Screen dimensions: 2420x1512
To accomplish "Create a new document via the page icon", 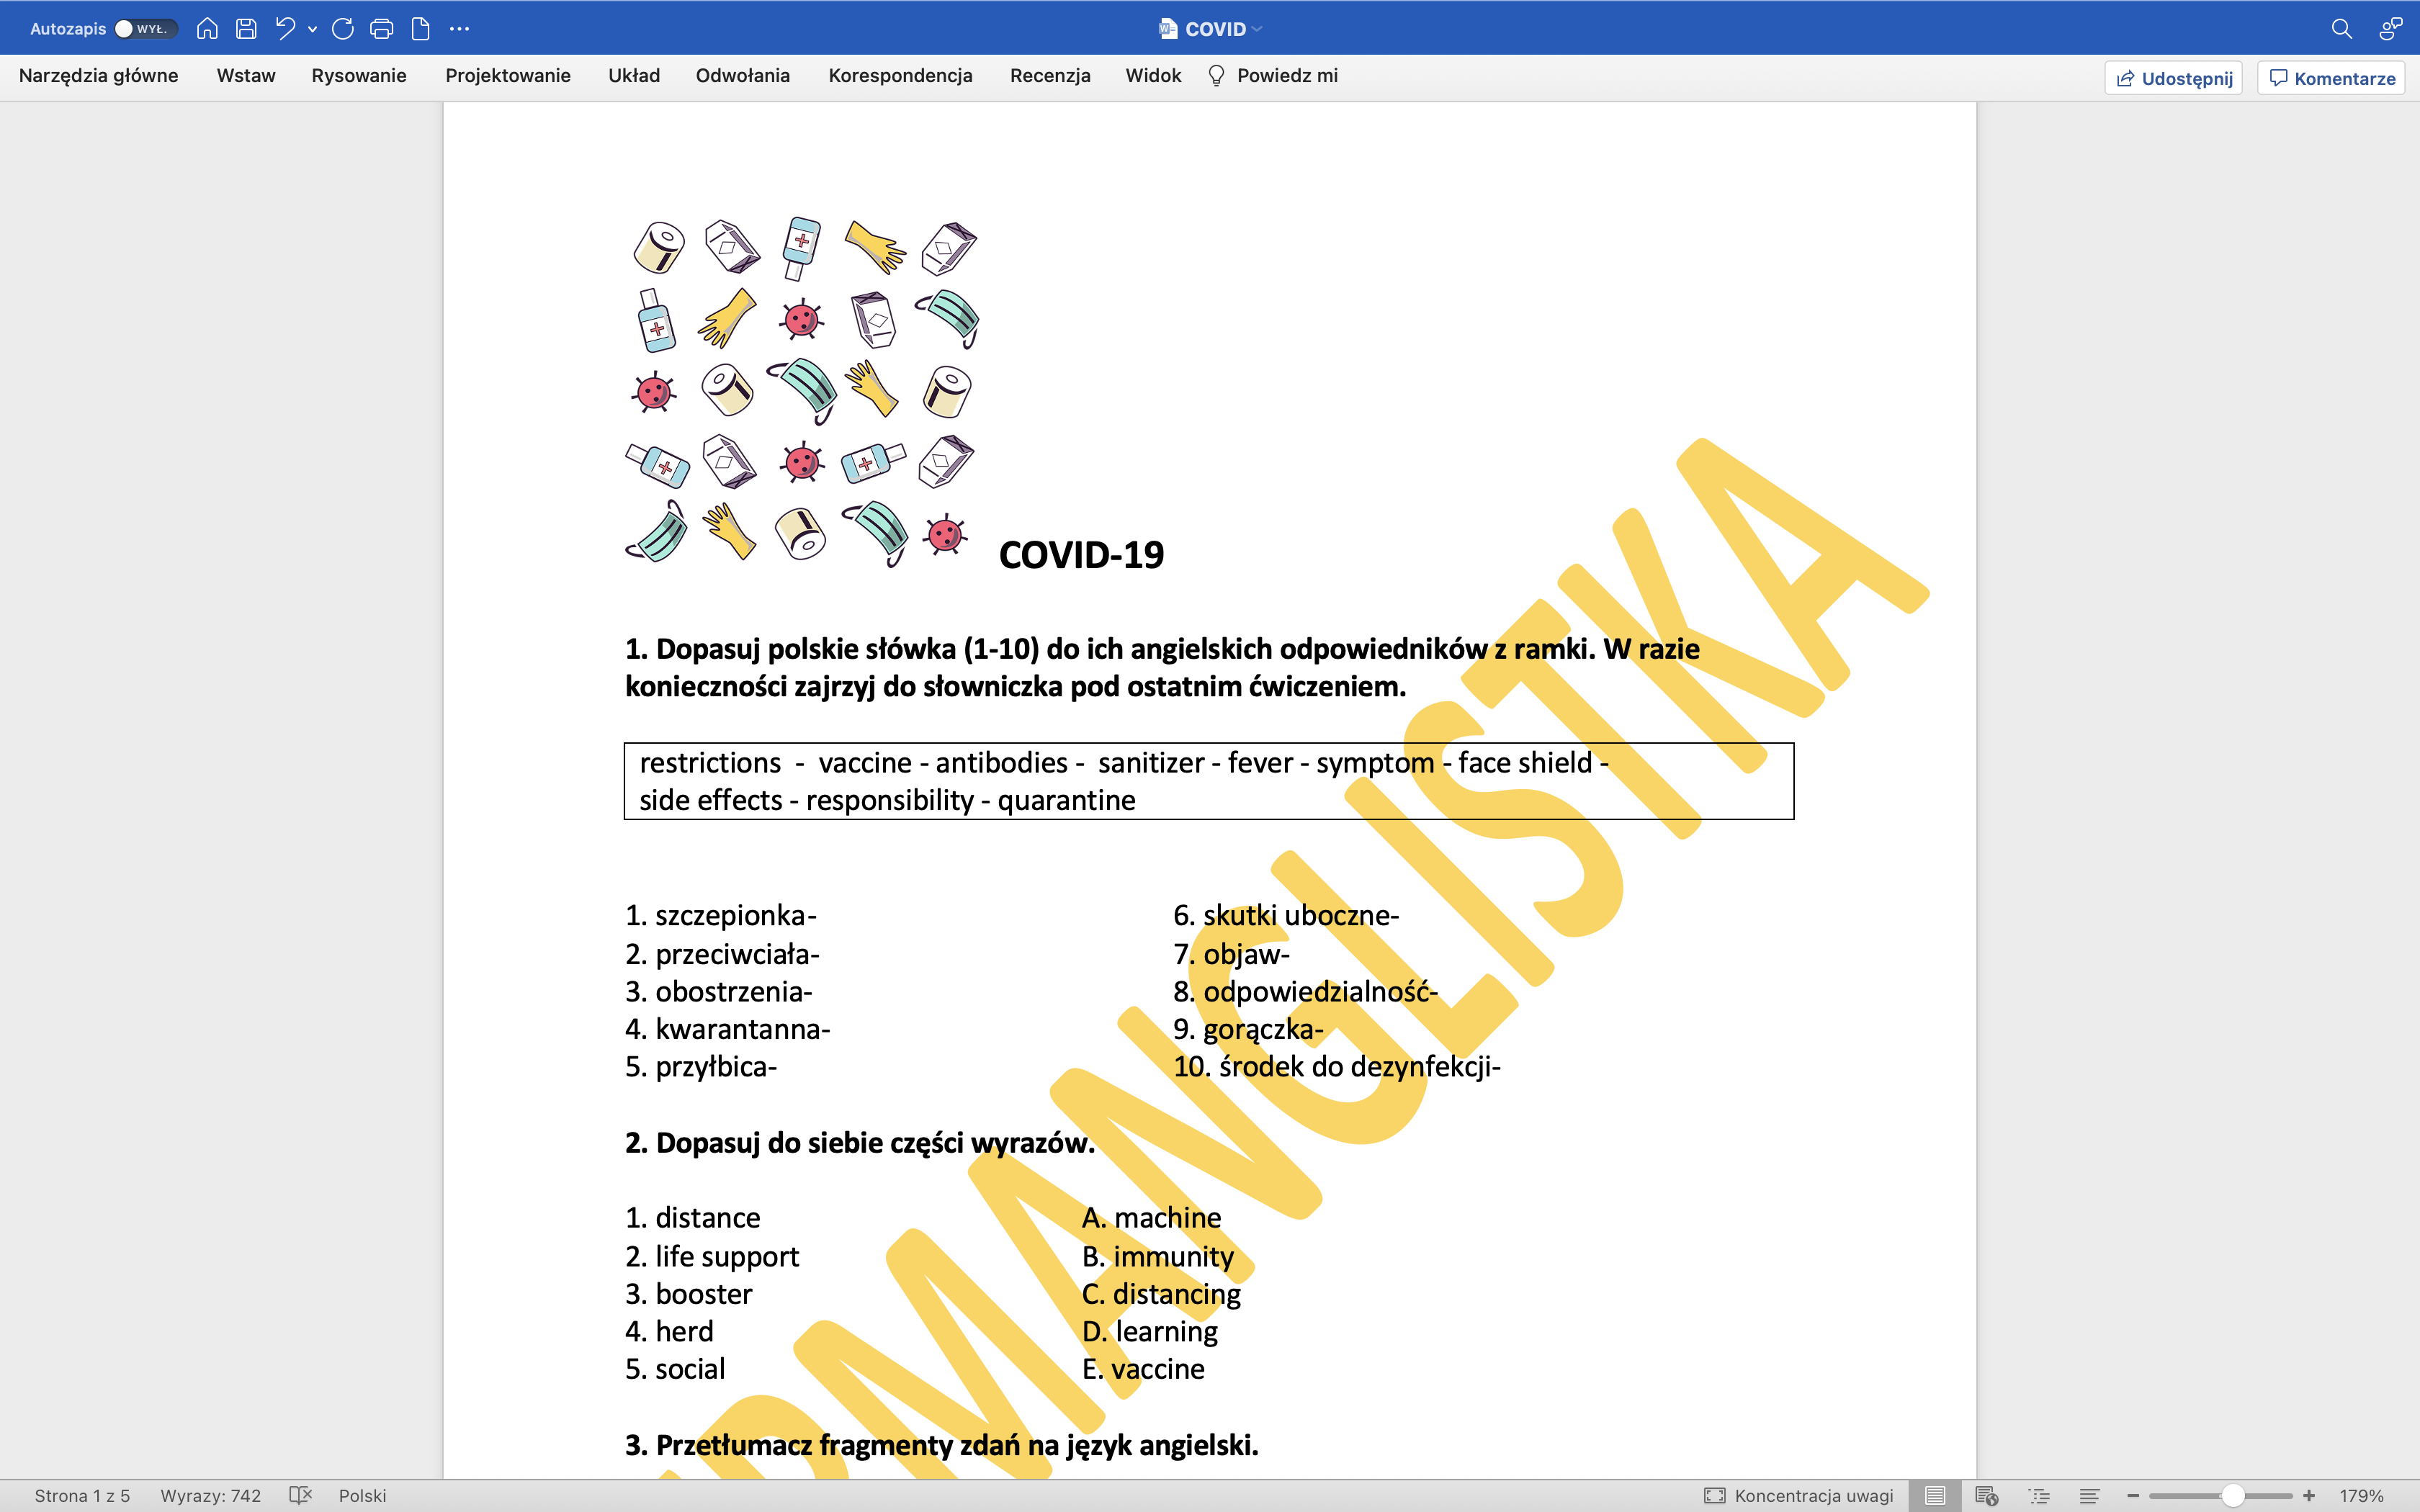I will tap(420, 29).
